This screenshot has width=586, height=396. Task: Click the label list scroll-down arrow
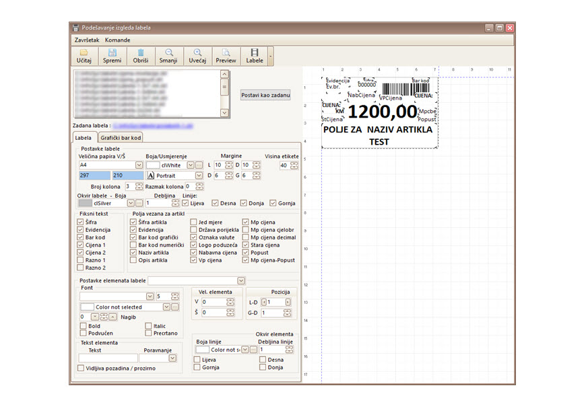(224, 112)
